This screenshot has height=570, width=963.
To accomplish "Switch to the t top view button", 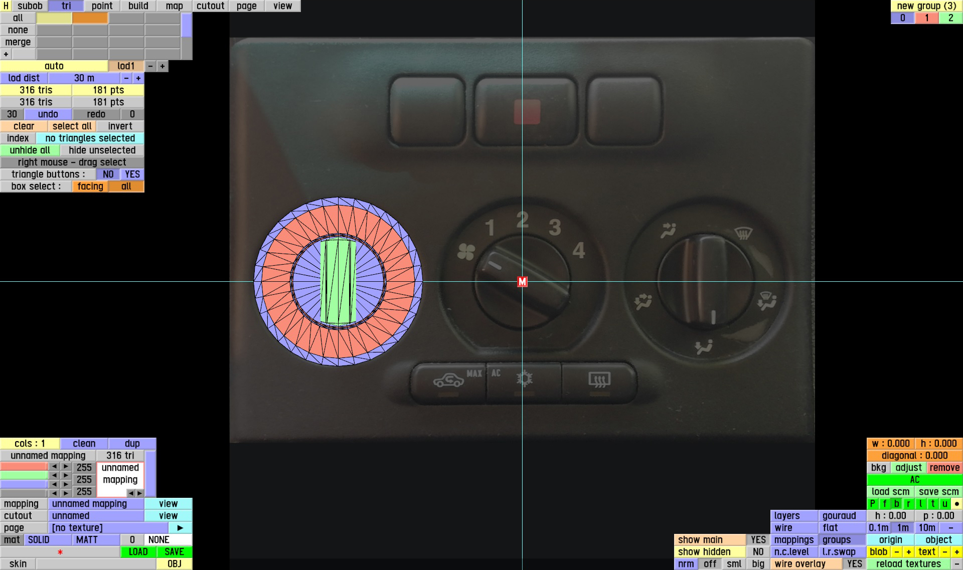I will (x=933, y=504).
